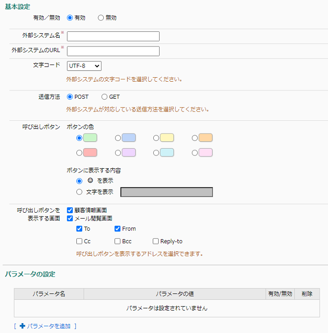Click the パラメータを追加 link

click(x=48, y=326)
